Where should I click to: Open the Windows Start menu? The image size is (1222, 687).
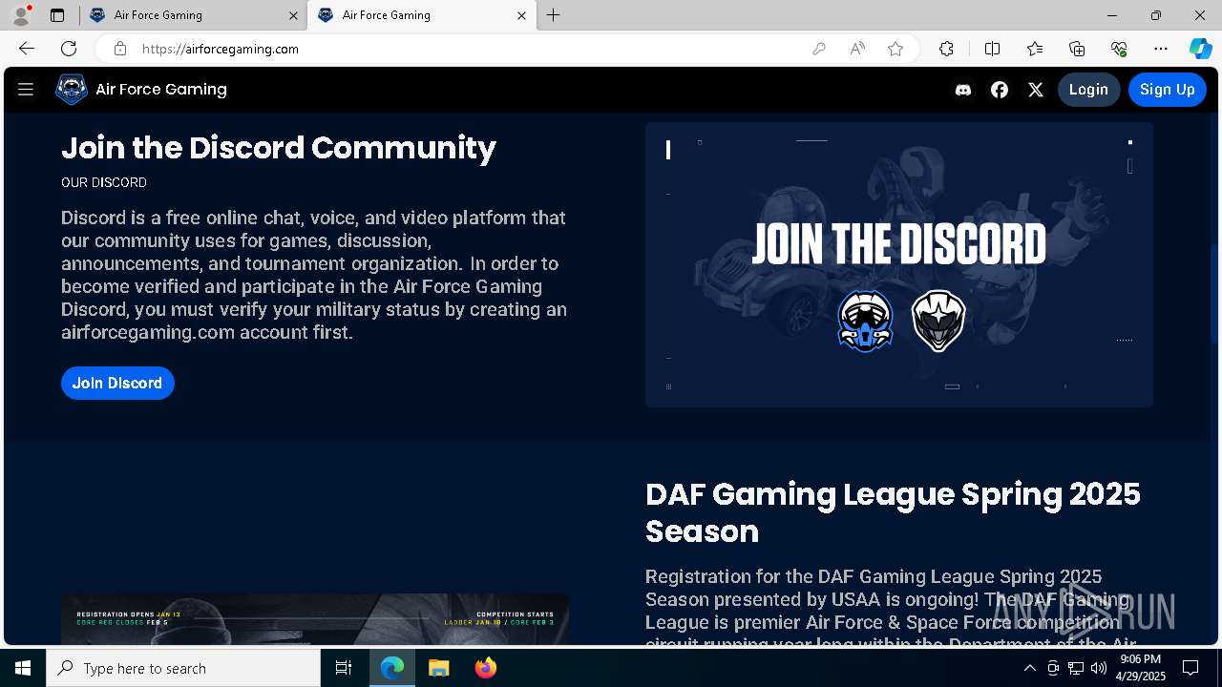point(23,668)
